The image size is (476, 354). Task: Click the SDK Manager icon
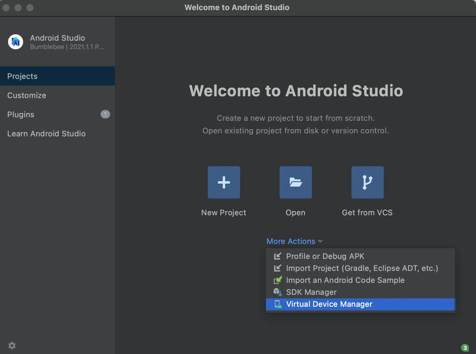[278, 292]
